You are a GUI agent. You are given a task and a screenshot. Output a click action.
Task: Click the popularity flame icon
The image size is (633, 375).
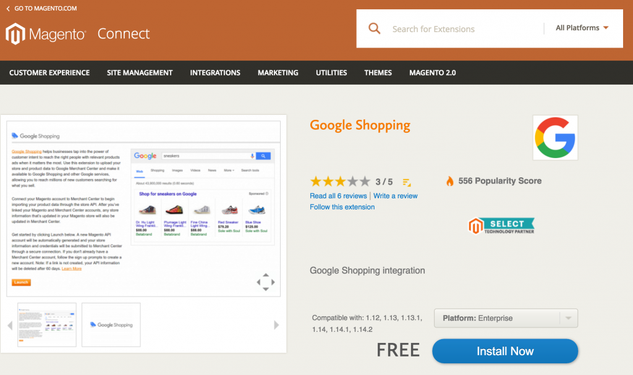450,181
